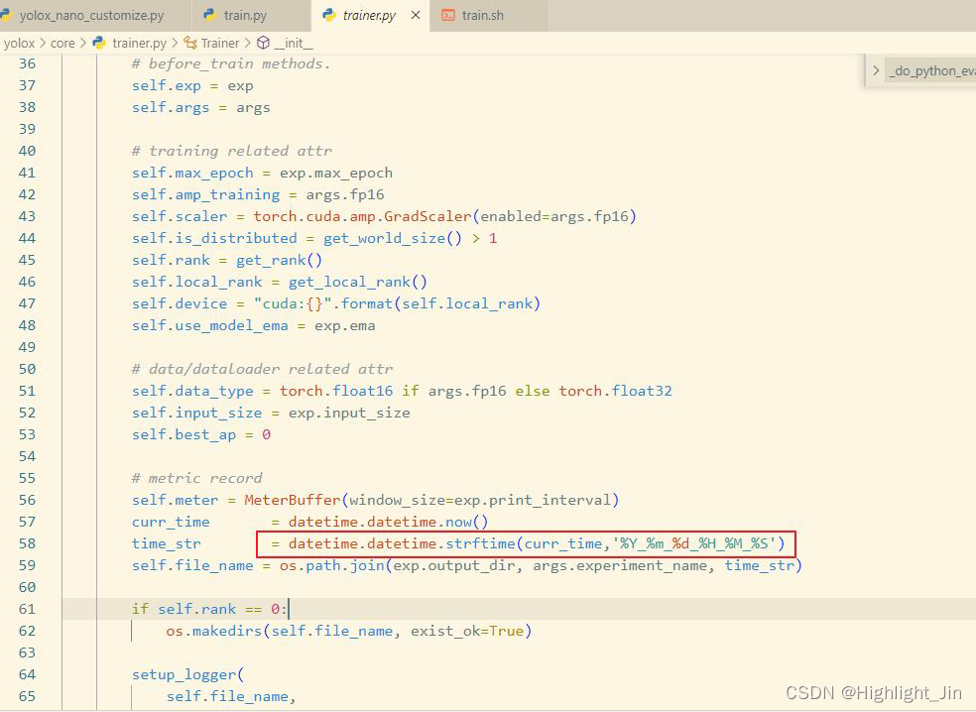The height and width of the screenshot is (712, 976).
Task: Click 'time_str' variable on line 58
Action: 167,544
